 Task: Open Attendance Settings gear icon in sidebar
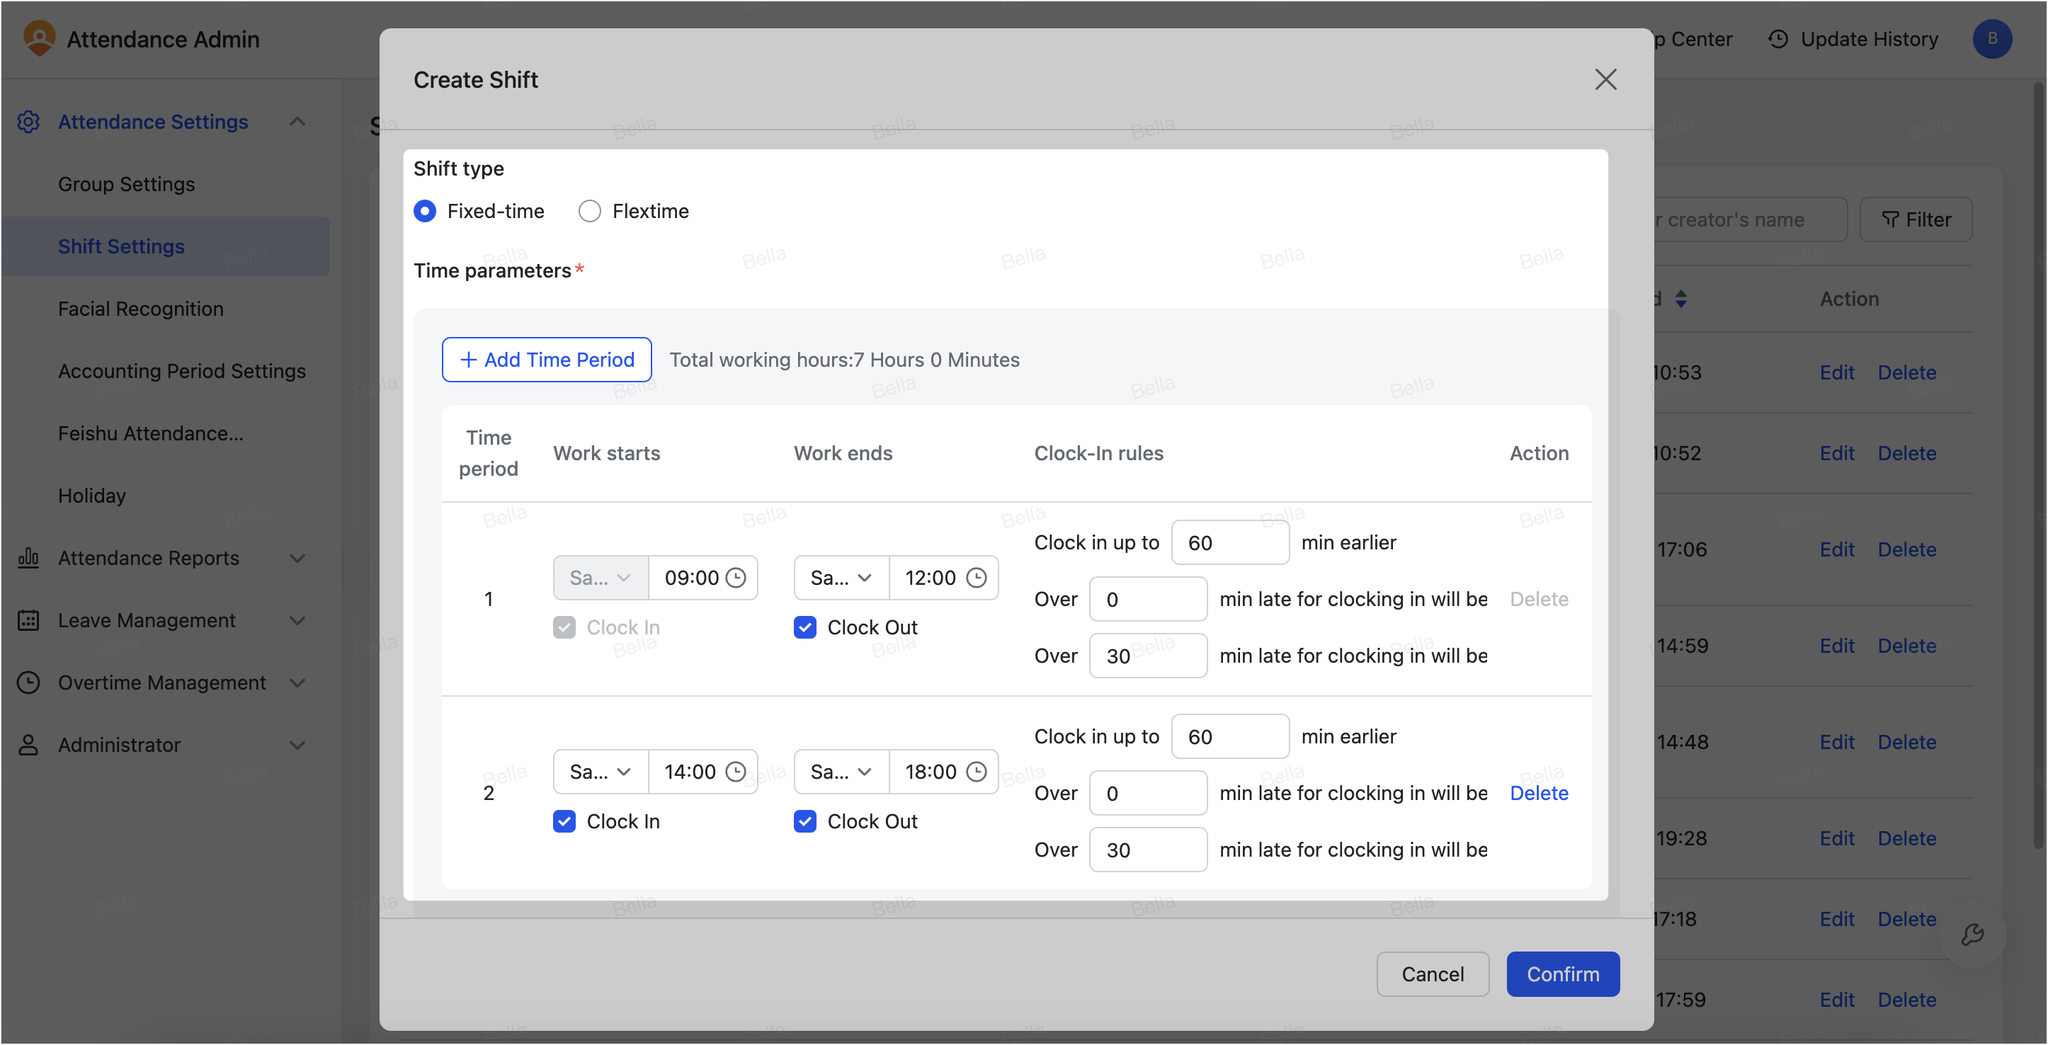click(28, 122)
